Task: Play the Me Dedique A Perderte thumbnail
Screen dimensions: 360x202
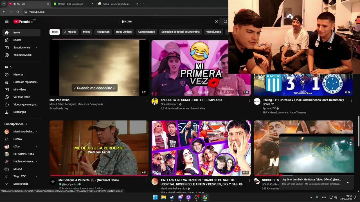Action: coord(99,148)
